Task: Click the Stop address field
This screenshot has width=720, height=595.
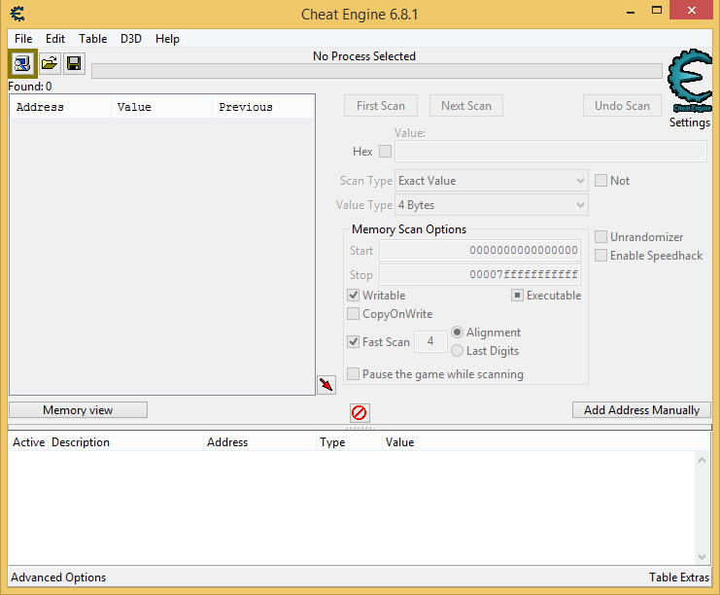Action: pyautogui.click(x=480, y=275)
